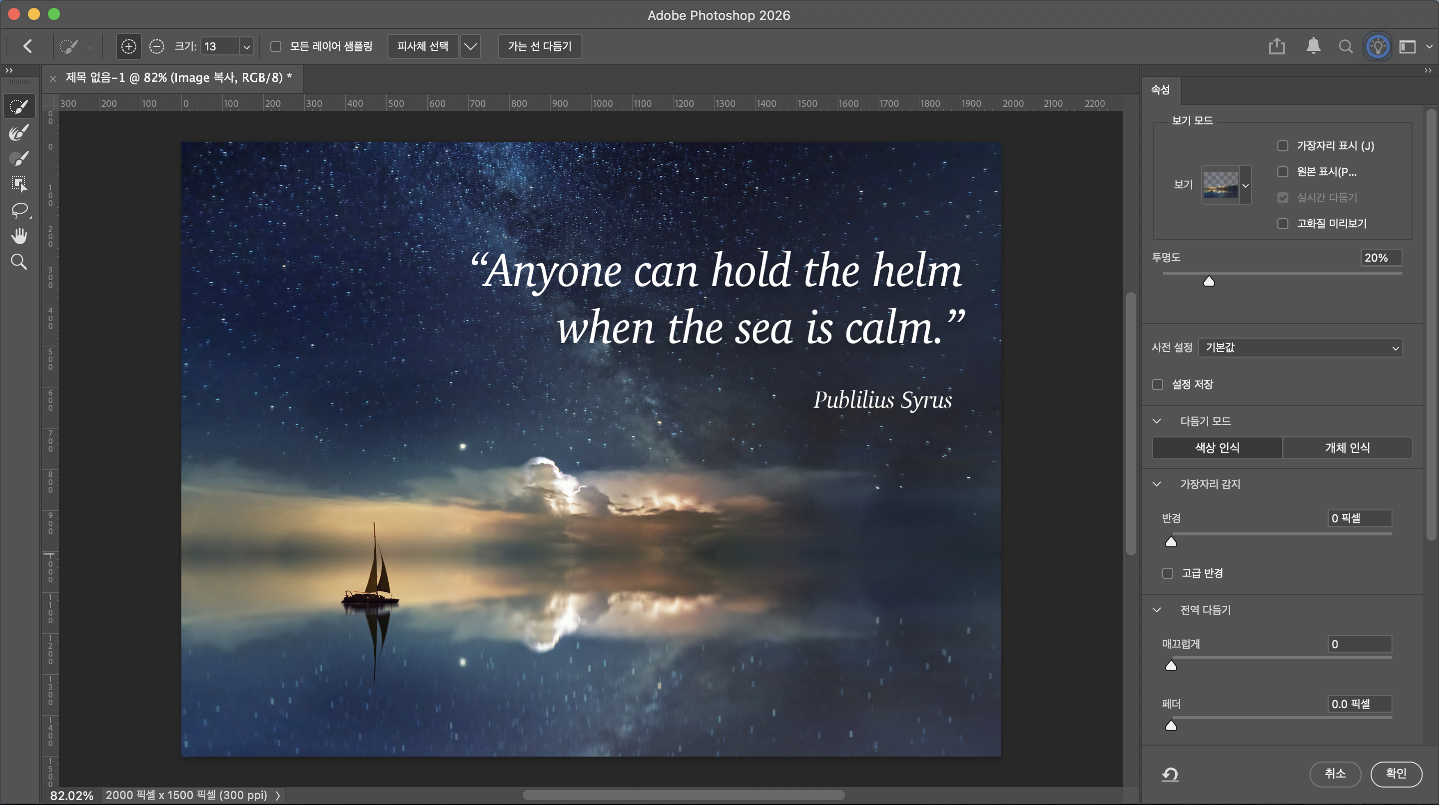Select the Lasso tool
The height and width of the screenshot is (805, 1439).
pos(19,210)
